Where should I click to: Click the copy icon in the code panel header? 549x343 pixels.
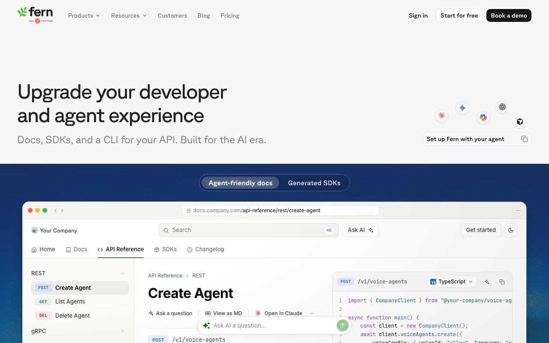coord(502,282)
